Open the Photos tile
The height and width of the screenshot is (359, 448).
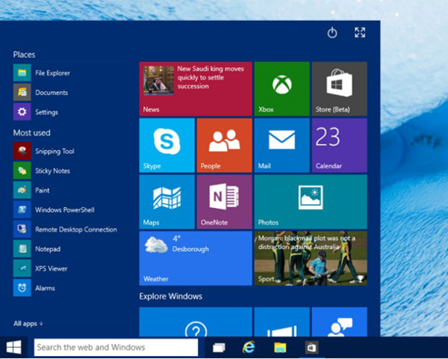[310, 201]
